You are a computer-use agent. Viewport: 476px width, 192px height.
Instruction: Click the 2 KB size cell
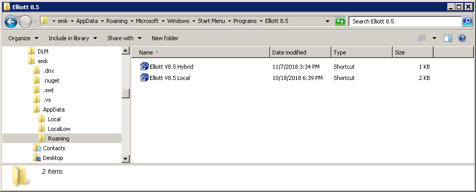click(x=424, y=78)
